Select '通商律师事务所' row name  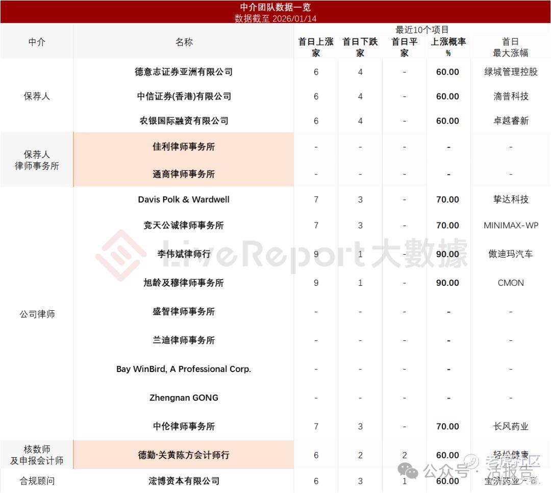(184, 174)
